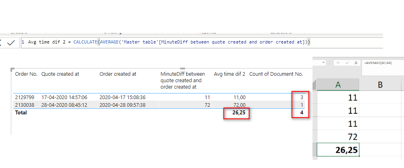Select Excel result cell 26,25
Viewport: 404px width, 168px height.
[338, 150]
